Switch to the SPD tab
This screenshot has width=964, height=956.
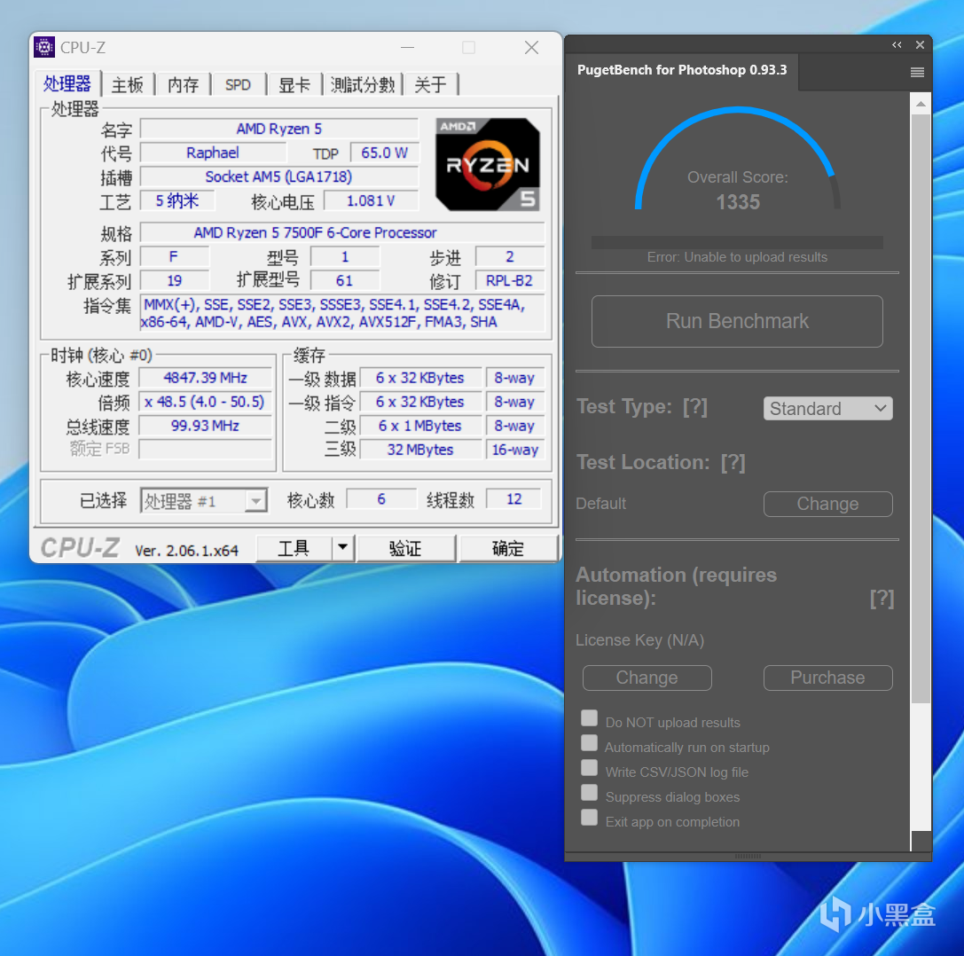(238, 85)
